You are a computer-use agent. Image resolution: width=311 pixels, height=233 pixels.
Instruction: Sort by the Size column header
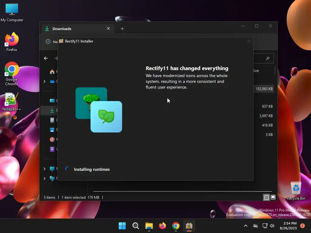point(256,71)
